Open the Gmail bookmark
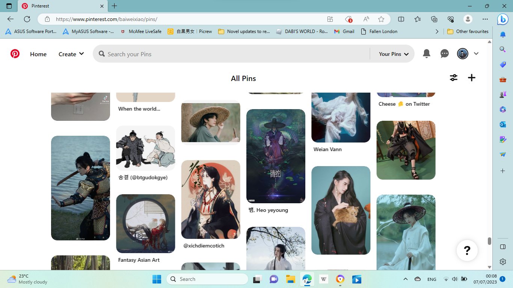Viewport: 513px width, 288px height. pyautogui.click(x=344, y=31)
